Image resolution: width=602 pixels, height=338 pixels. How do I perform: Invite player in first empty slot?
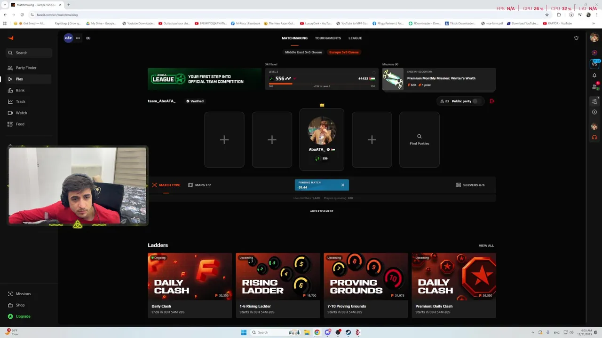[224, 139]
